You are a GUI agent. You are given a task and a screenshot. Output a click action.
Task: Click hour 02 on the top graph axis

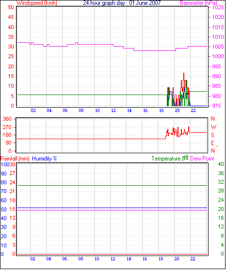33,111
